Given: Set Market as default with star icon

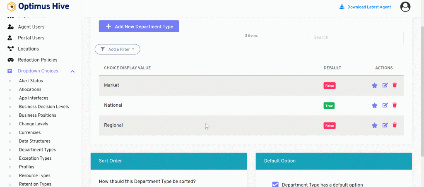Looking at the screenshot, I should point(374,85).
